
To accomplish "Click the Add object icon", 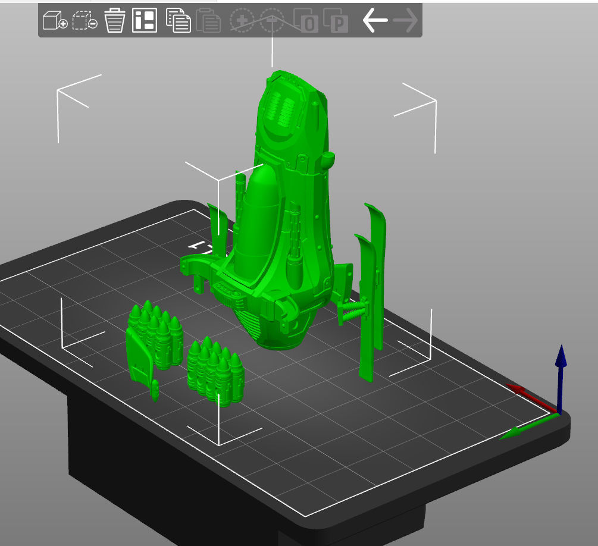I will point(55,20).
